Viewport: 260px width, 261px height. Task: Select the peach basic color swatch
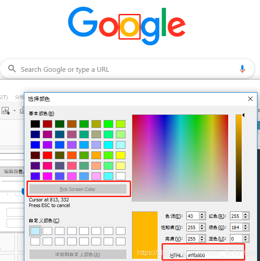click(x=96, y=166)
